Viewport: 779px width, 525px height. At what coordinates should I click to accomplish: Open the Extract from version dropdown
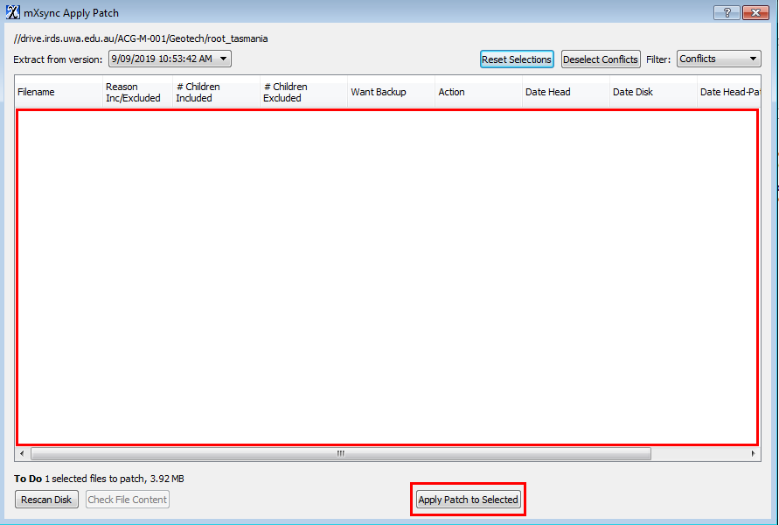click(170, 59)
